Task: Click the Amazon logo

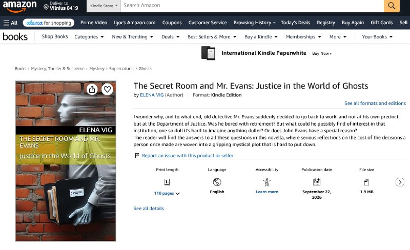Action: [x=19, y=6]
